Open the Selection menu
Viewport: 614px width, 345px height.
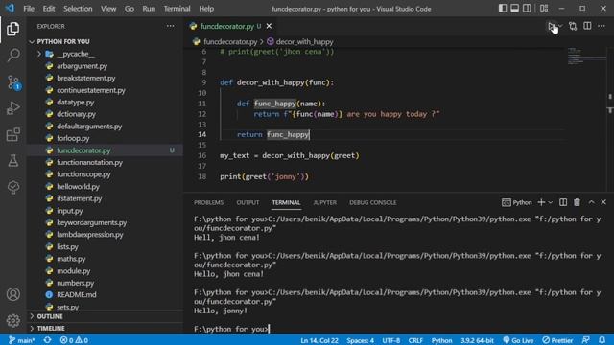(x=78, y=9)
